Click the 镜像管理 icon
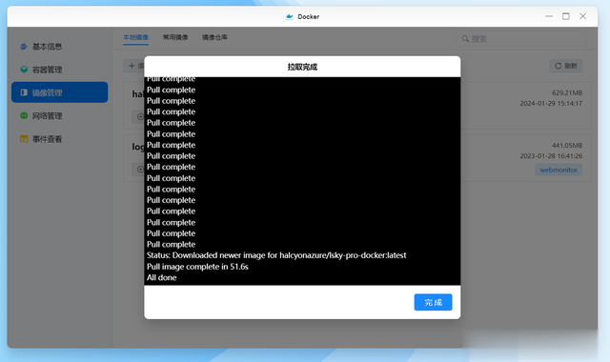This screenshot has height=362, width=610. (24, 92)
